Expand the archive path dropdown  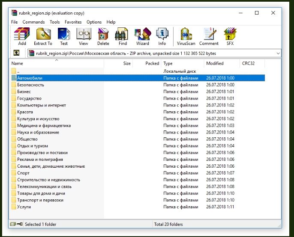click(278, 53)
